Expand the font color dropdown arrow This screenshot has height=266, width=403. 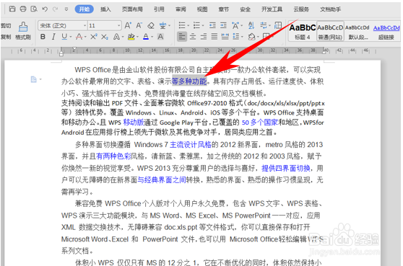(152, 37)
